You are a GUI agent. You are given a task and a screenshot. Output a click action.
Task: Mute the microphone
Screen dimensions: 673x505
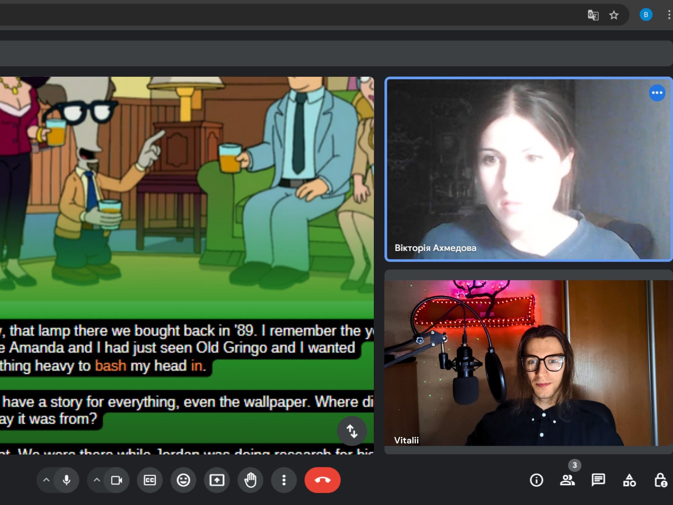click(67, 480)
